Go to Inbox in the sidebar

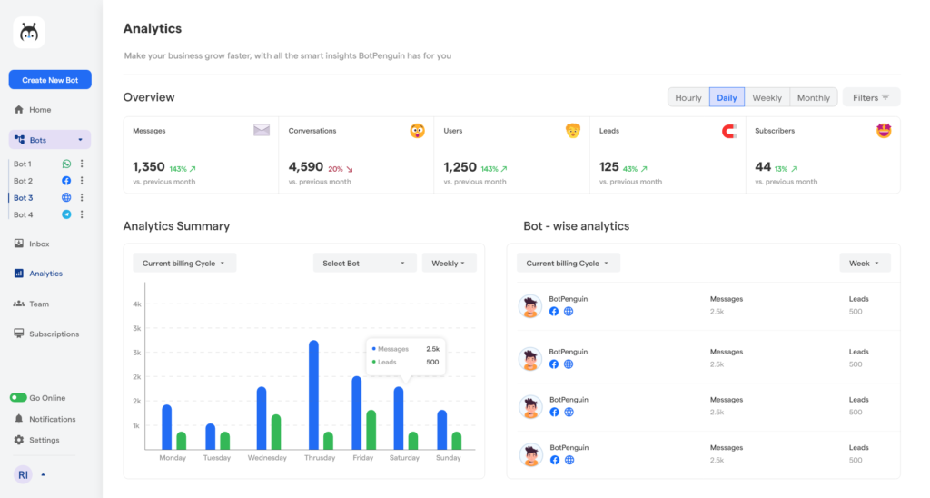[39, 244]
